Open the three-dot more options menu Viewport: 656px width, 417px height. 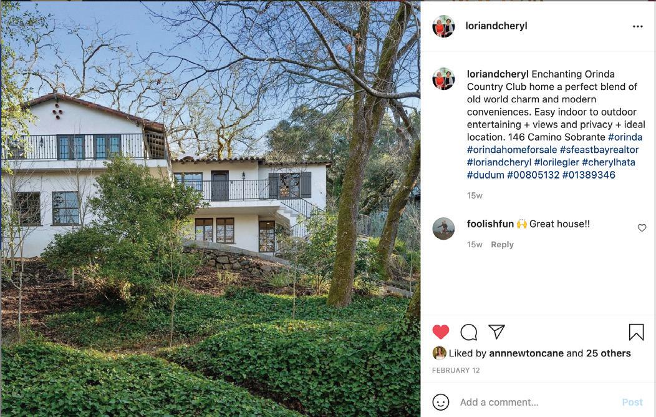(x=637, y=26)
